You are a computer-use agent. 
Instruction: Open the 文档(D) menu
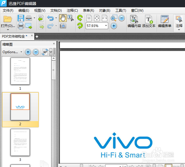[x=56, y=11]
